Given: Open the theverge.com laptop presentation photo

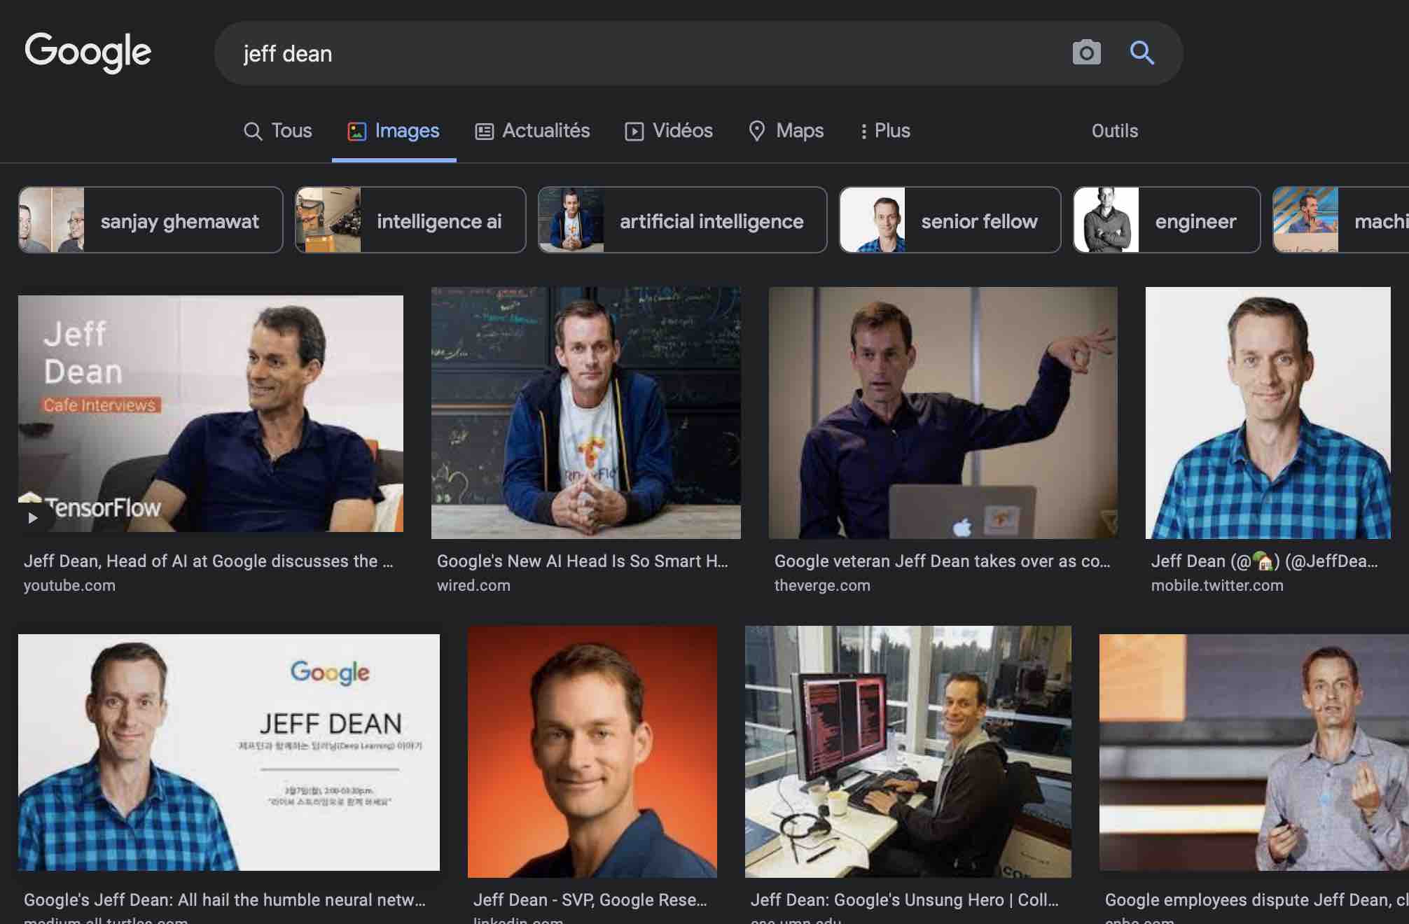Looking at the screenshot, I should pos(943,413).
